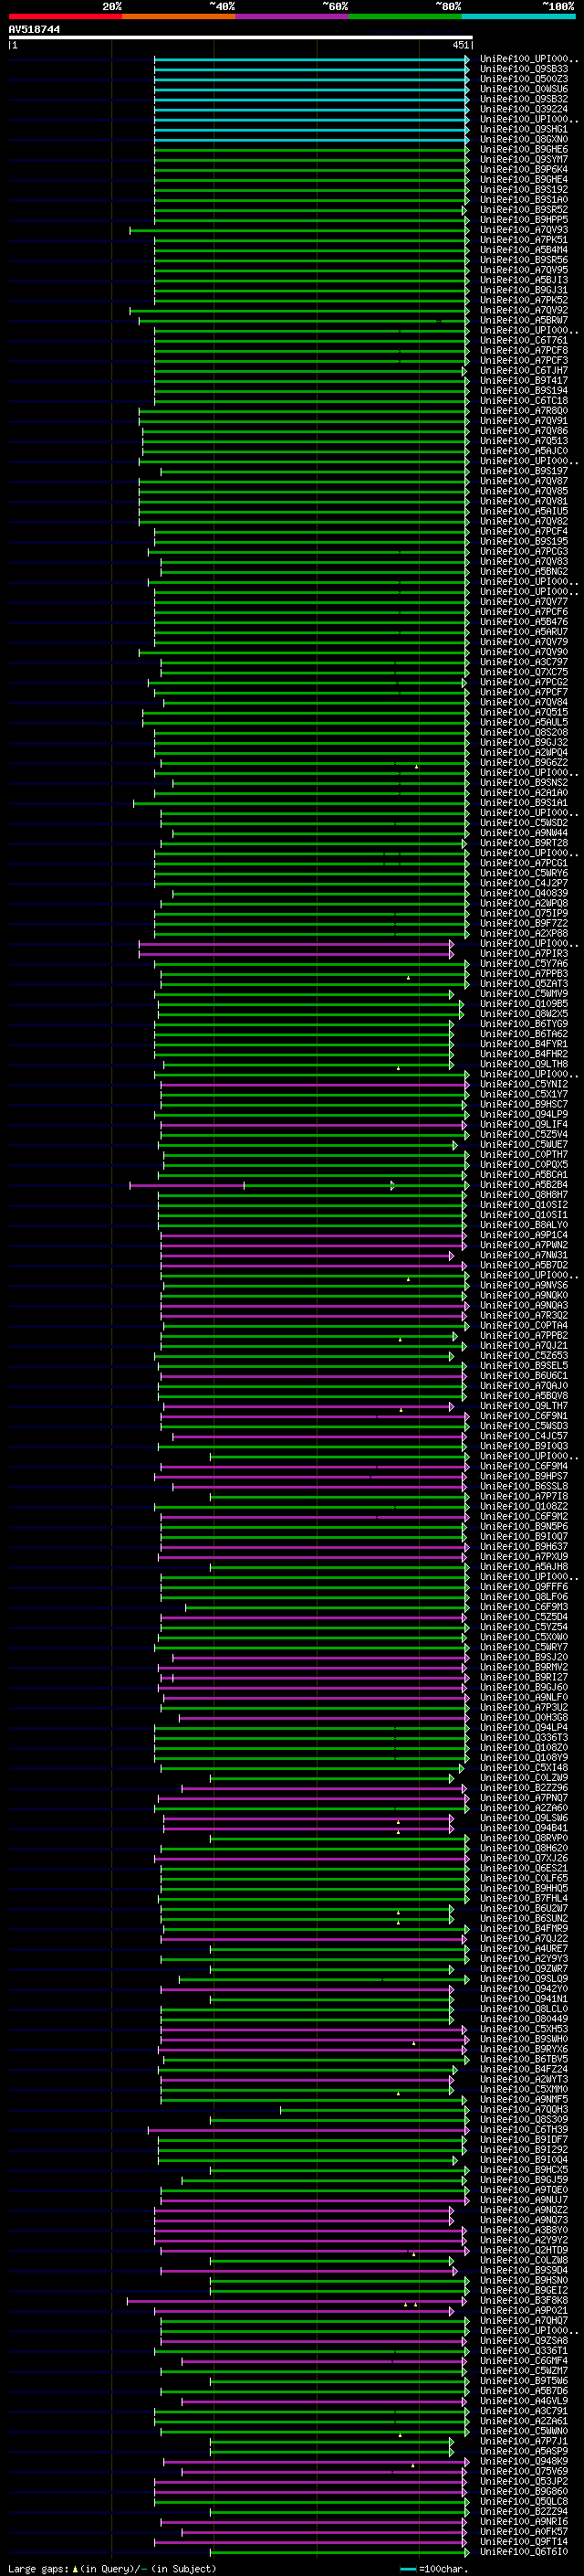The height and width of the screenshot is (2576, 584).
Task: Click the cyan 80–100% identity legend segment
Action: 518,16
